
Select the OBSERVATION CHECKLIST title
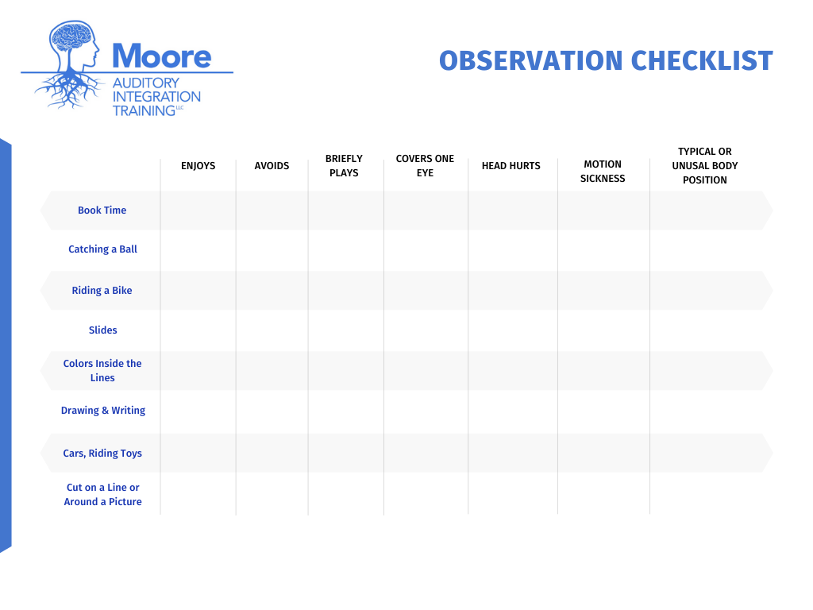(x=606, y=60)
